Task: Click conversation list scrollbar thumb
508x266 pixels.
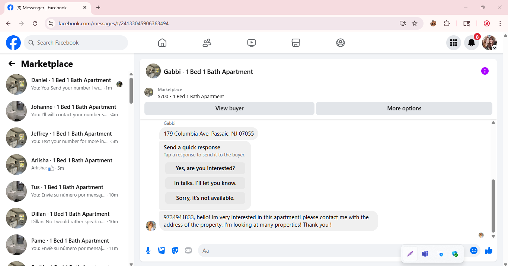Action: (131, 90)
